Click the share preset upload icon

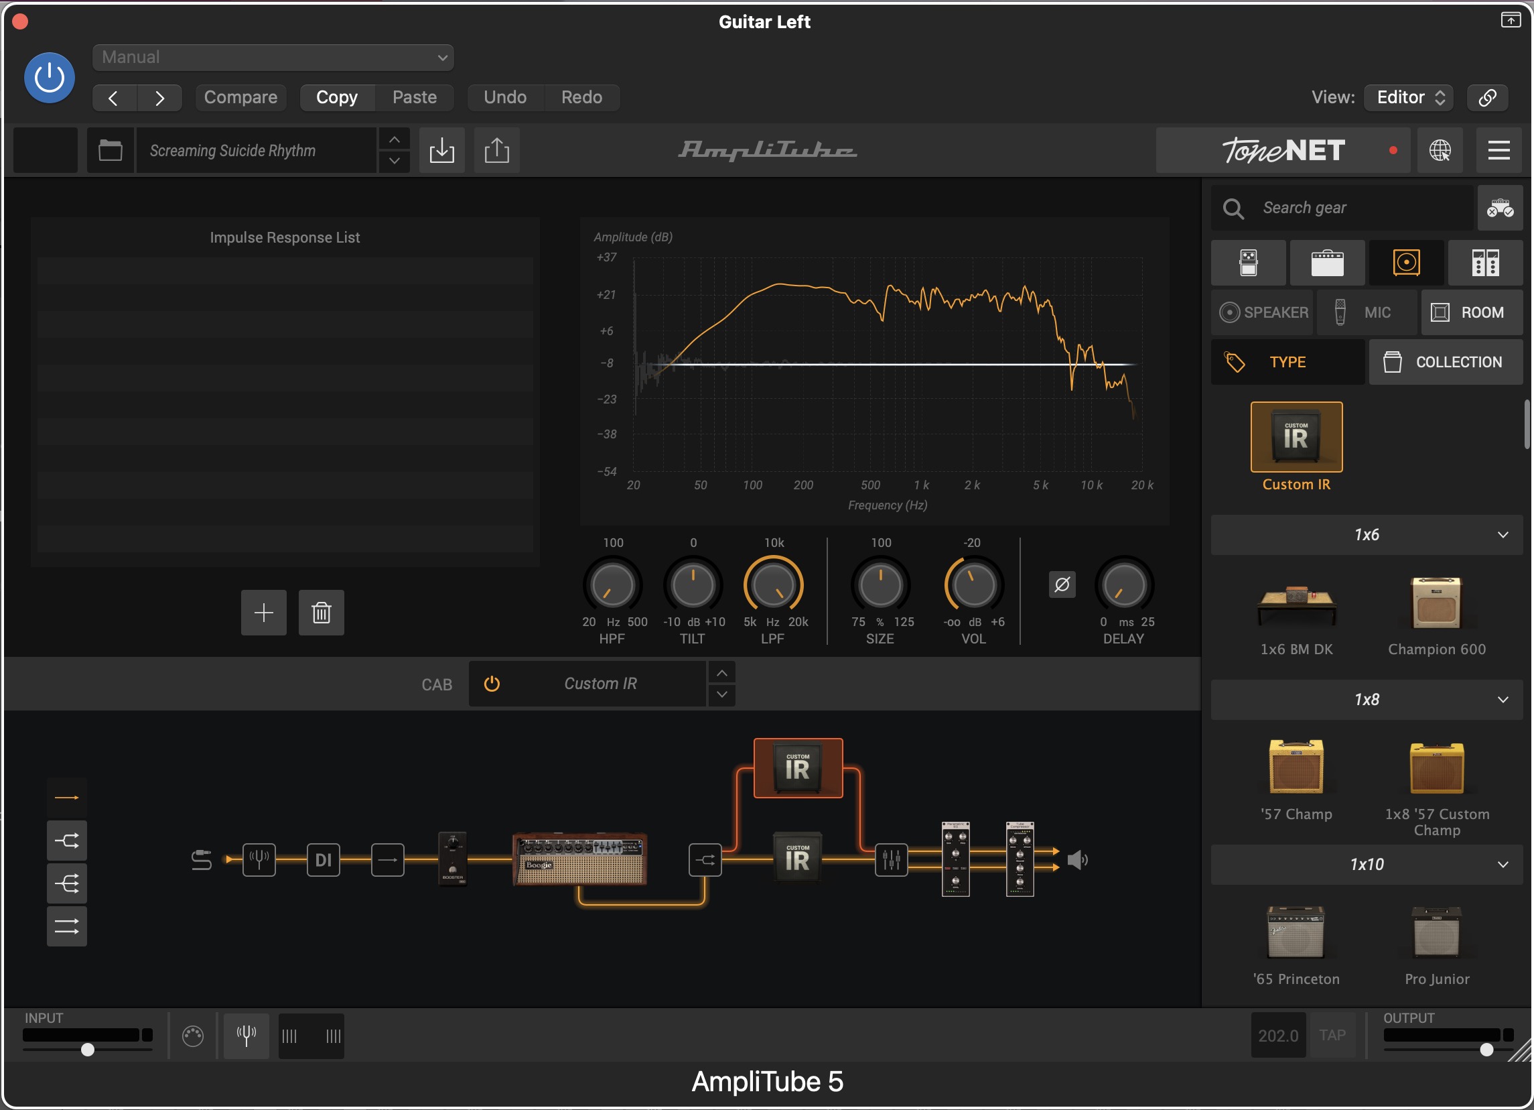(x=496, y=150)
